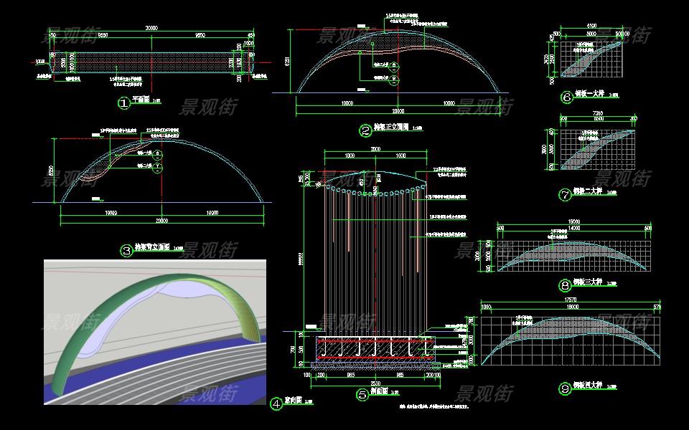Select the circled number 5 section marker
Image resolution: width=689 pixels, height=430 pixels.
pos(362,394)
